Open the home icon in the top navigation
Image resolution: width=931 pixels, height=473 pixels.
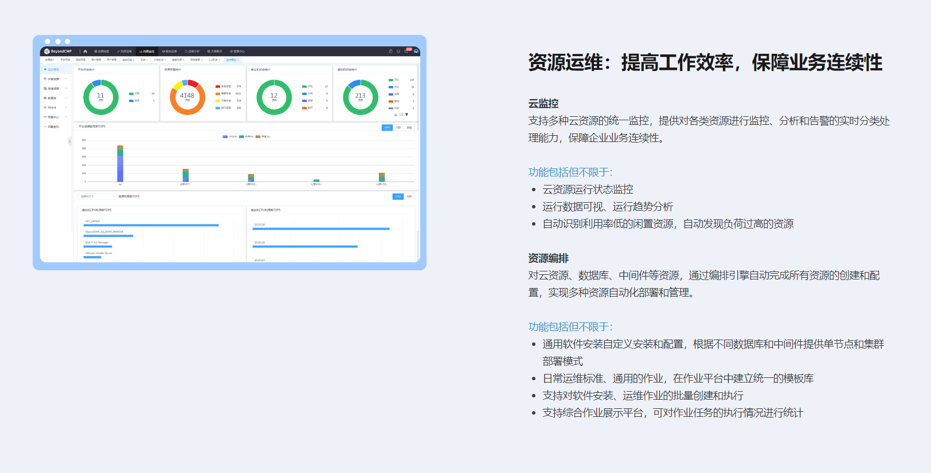point(85,52)
